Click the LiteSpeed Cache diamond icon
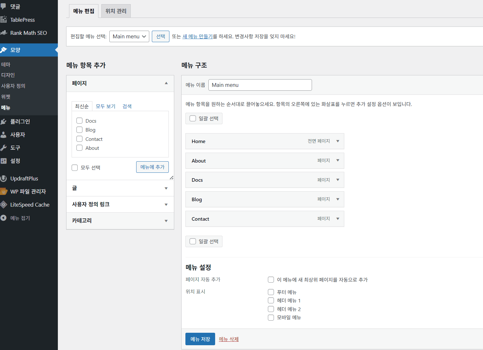The height and width of the screenshot is (350, 483). click(x=4, y=204)
